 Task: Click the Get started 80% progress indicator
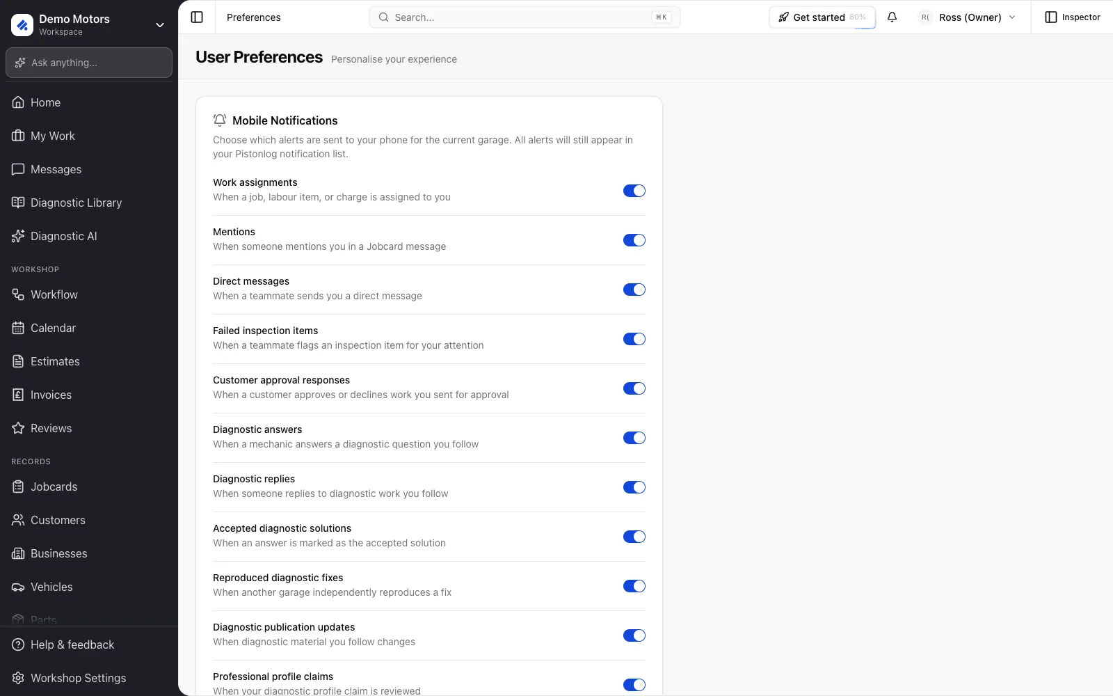pyautogui.click(x=858, y=17)
